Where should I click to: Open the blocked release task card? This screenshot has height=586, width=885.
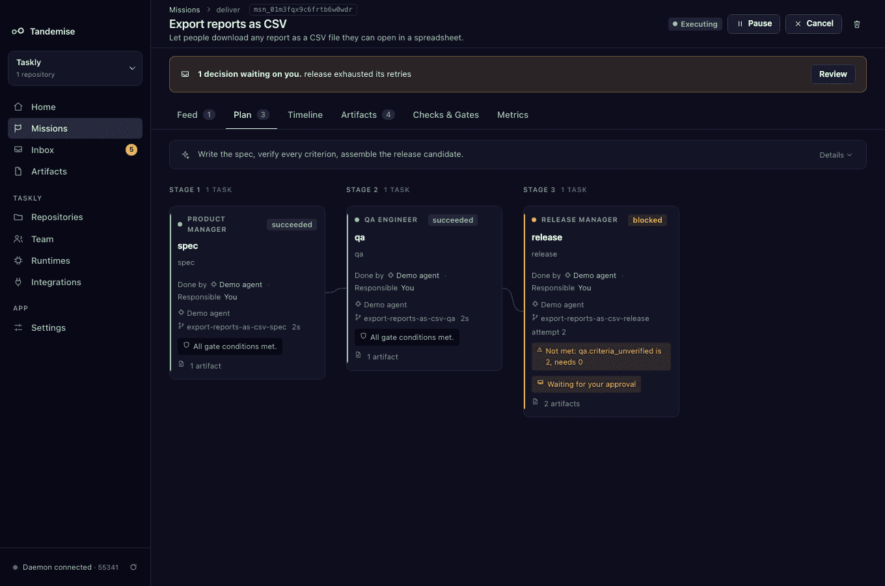(601, 311)
